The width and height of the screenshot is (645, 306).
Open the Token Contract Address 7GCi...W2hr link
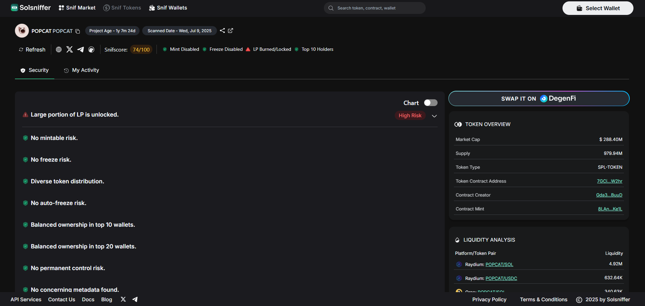click(609, 181)
